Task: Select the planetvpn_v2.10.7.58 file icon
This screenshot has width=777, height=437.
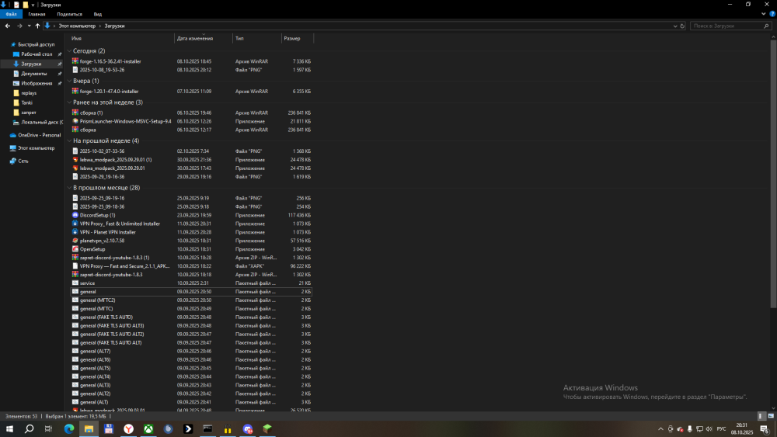Action: (x=75, y=240)
